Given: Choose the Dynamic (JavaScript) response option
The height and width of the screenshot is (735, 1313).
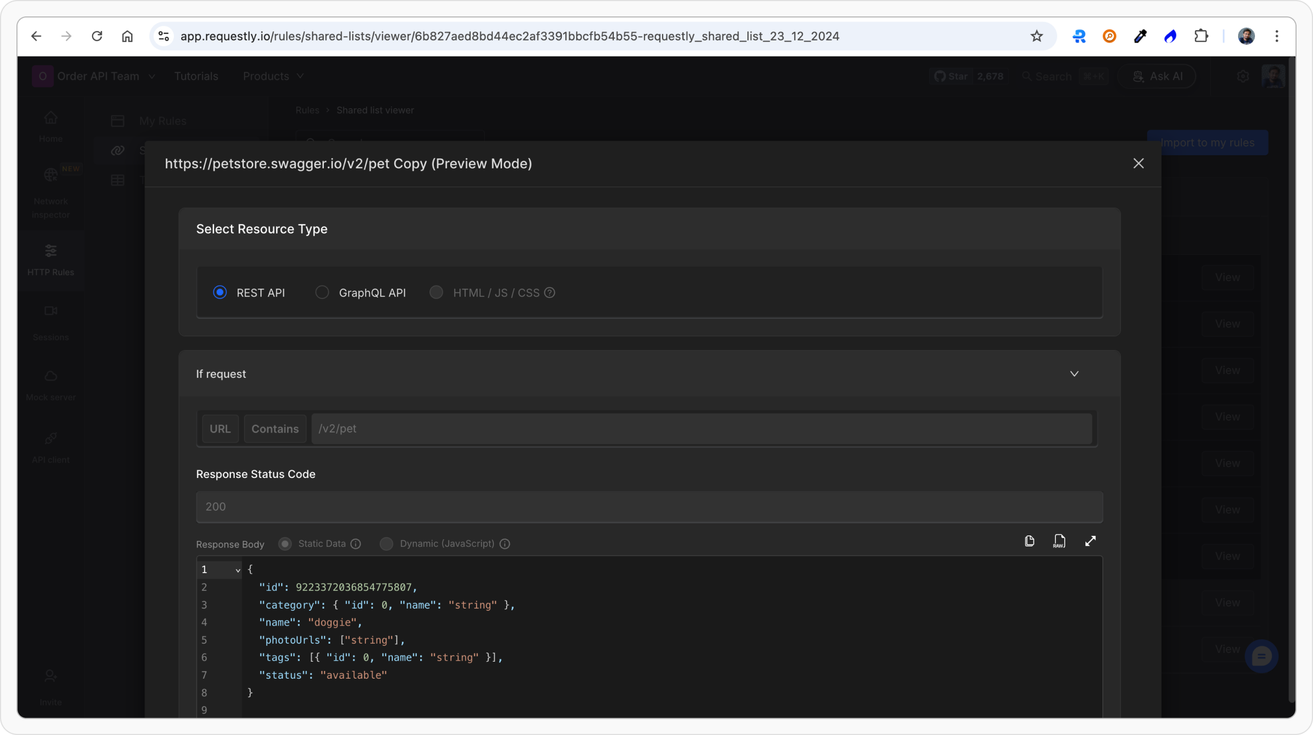Looking at the screenshot, I should [386, 544].
